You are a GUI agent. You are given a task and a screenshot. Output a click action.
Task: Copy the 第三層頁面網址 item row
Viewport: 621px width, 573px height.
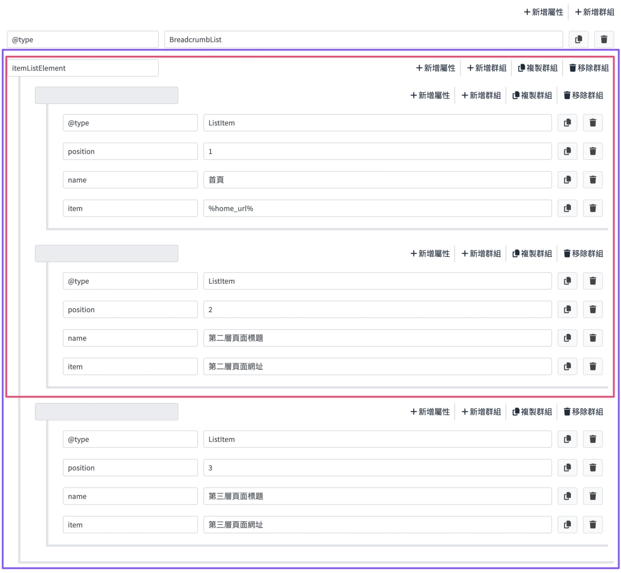click(x=568, y=525)
